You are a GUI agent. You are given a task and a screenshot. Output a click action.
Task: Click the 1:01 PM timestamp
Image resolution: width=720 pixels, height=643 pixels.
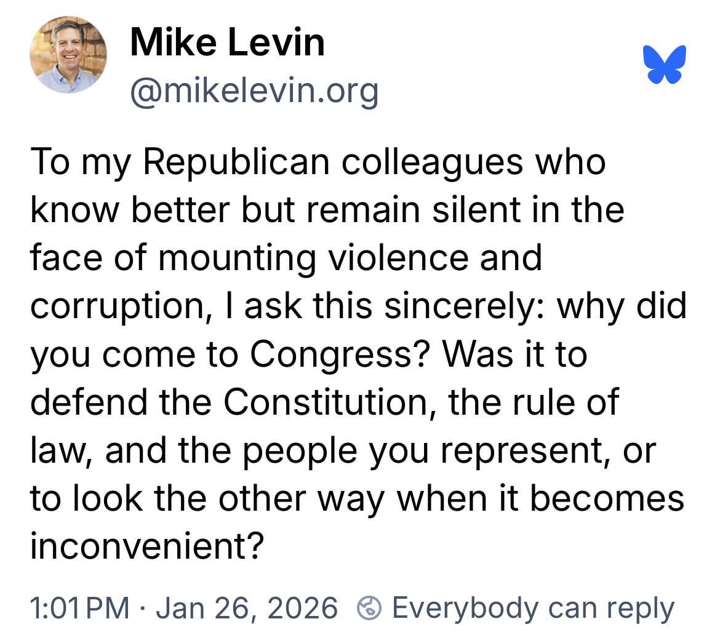(79, 608)
